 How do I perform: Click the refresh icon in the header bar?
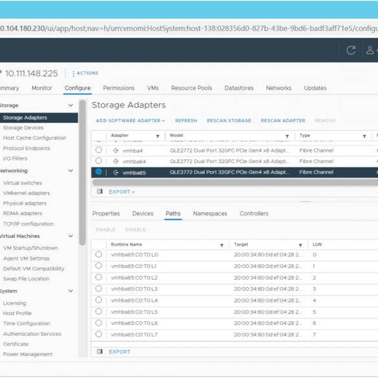[351, 50]
